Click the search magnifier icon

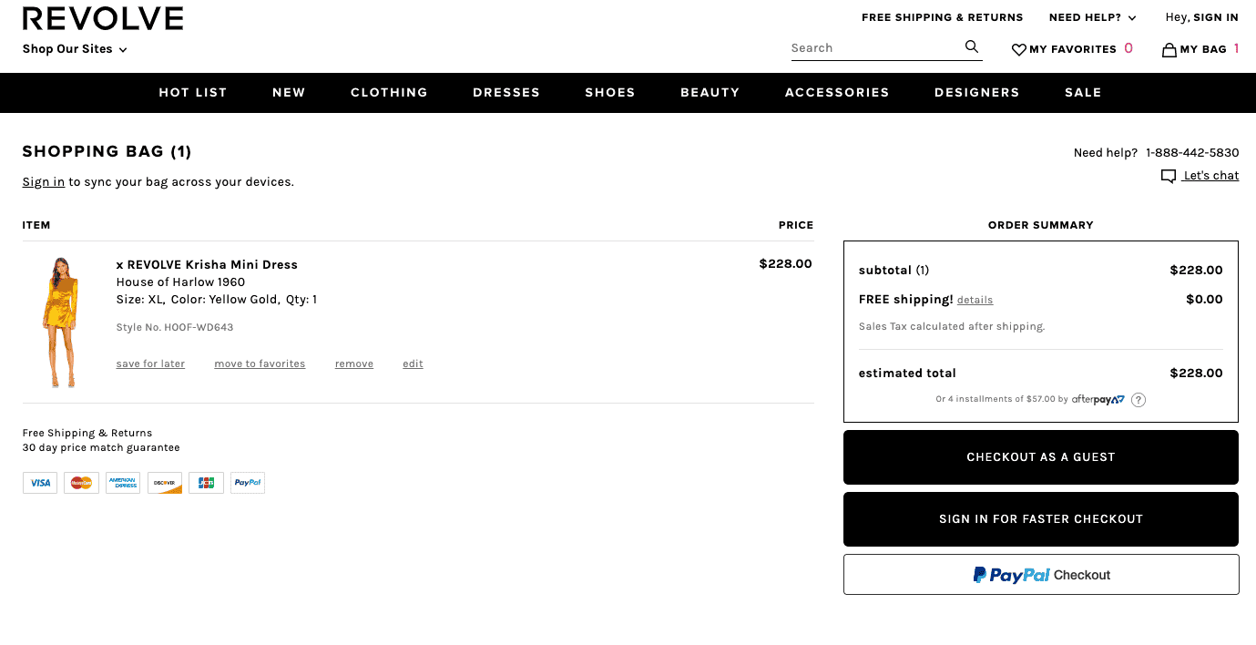click(972, 47)
